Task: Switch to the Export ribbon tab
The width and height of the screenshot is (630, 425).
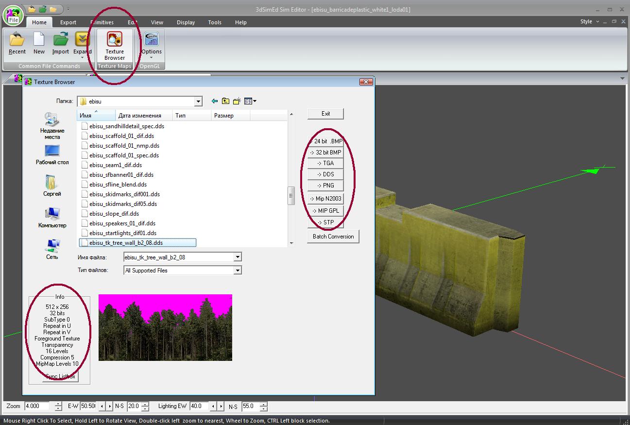Action: tap(68, 22)
